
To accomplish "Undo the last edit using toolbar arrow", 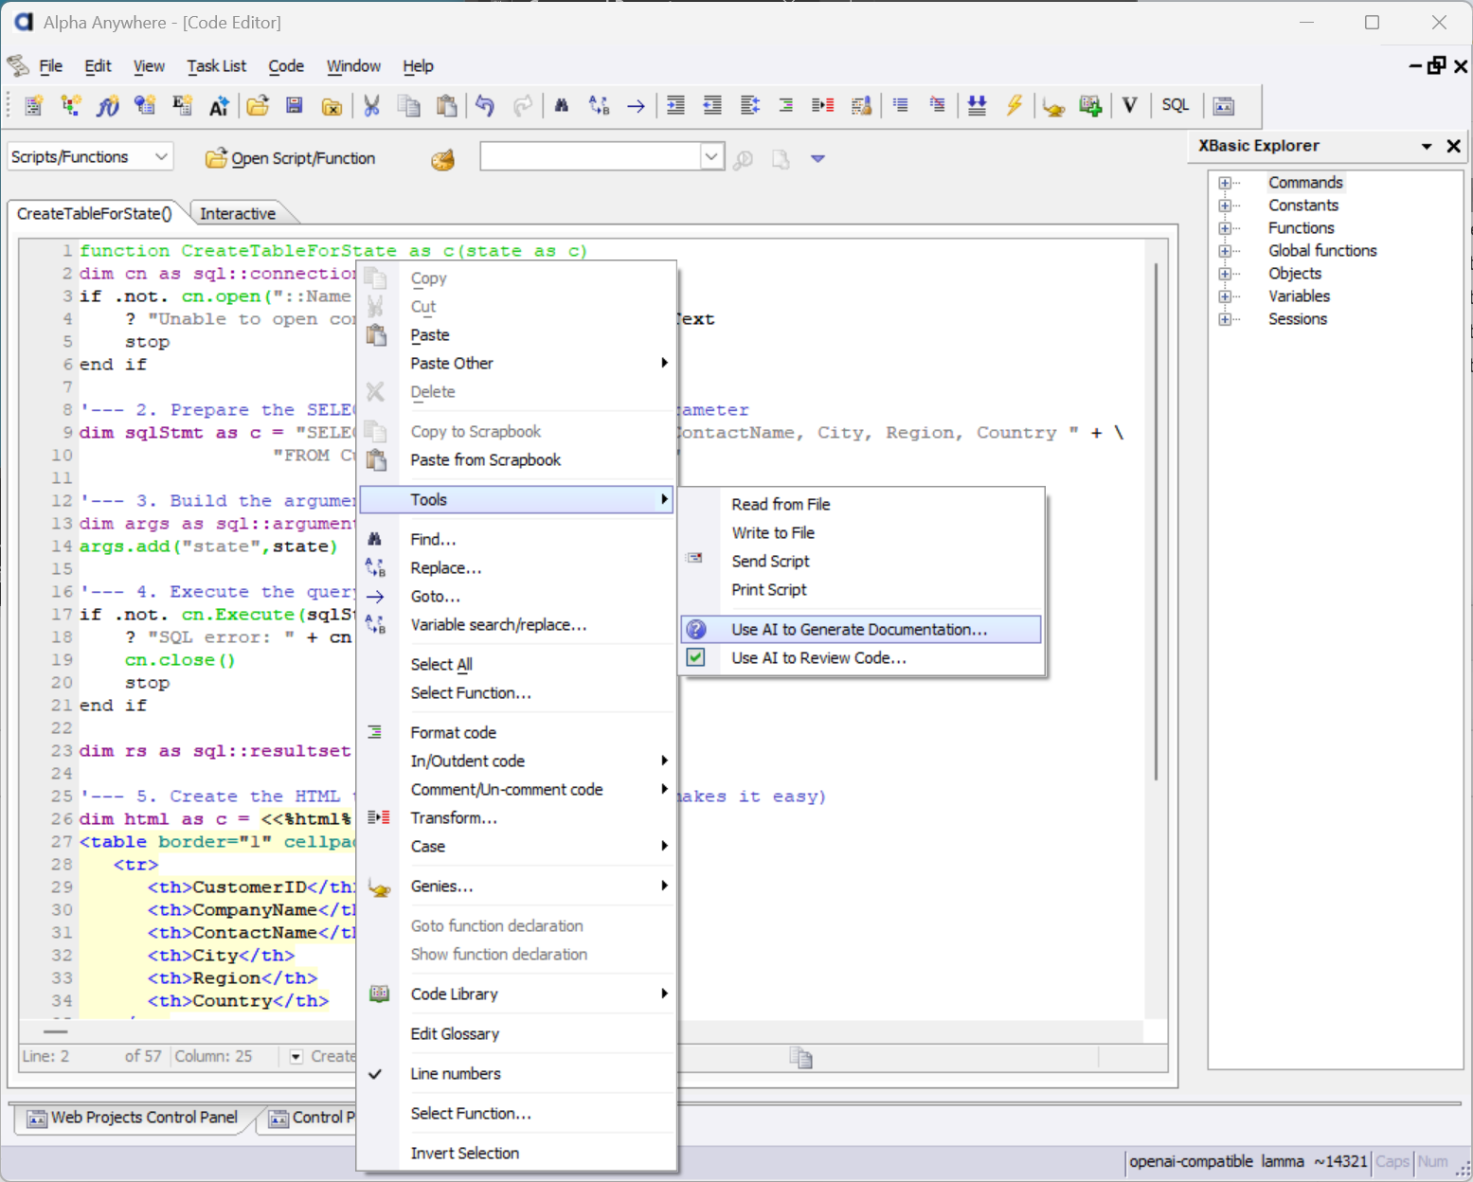I will click(x=485, y=105).
